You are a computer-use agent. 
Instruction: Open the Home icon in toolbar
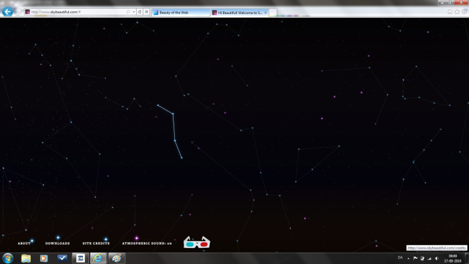[450, 12]
